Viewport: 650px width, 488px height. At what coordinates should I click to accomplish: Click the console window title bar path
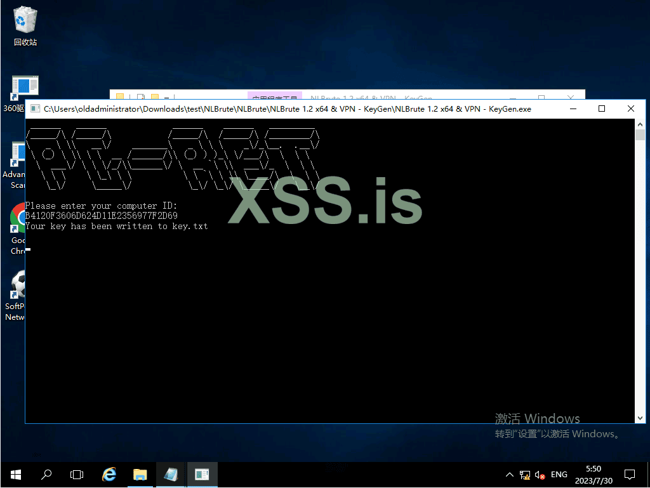pos(288,109)
